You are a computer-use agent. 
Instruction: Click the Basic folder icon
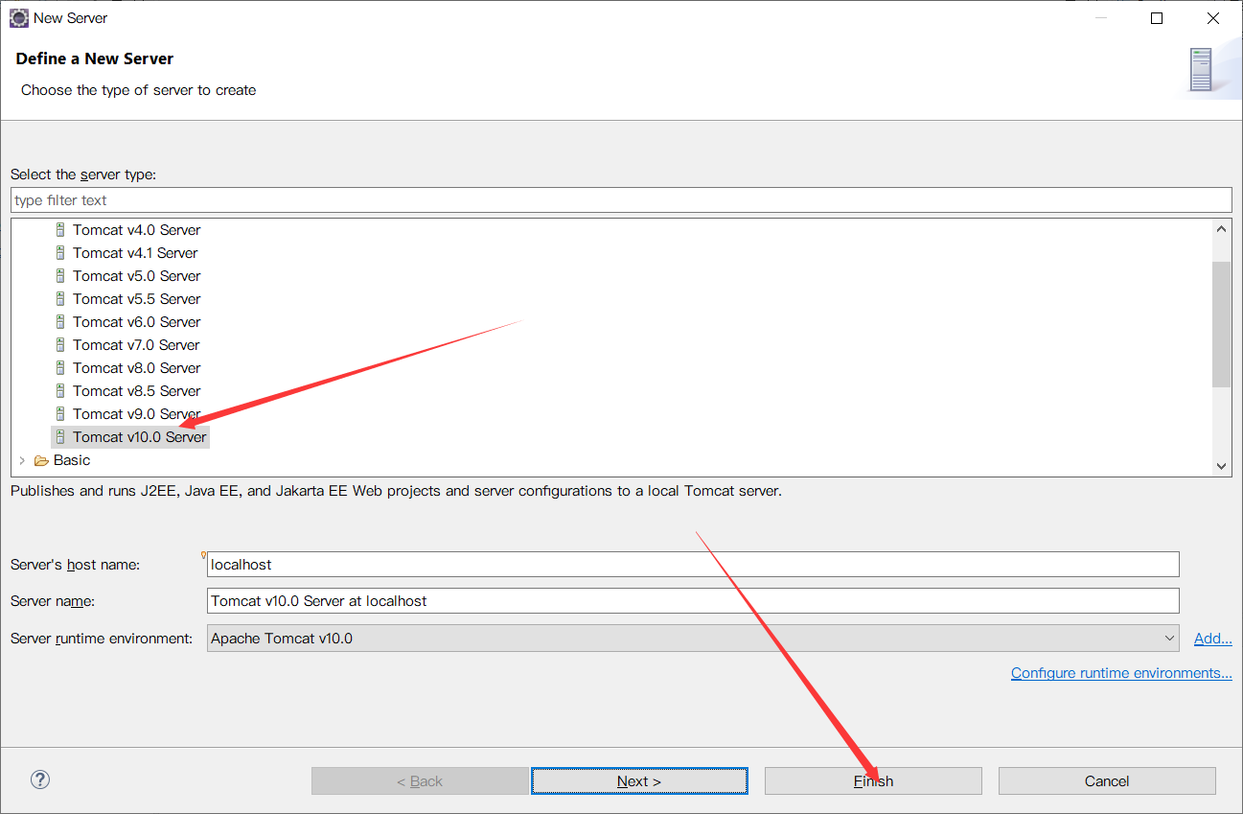click(x=41, y=460)
